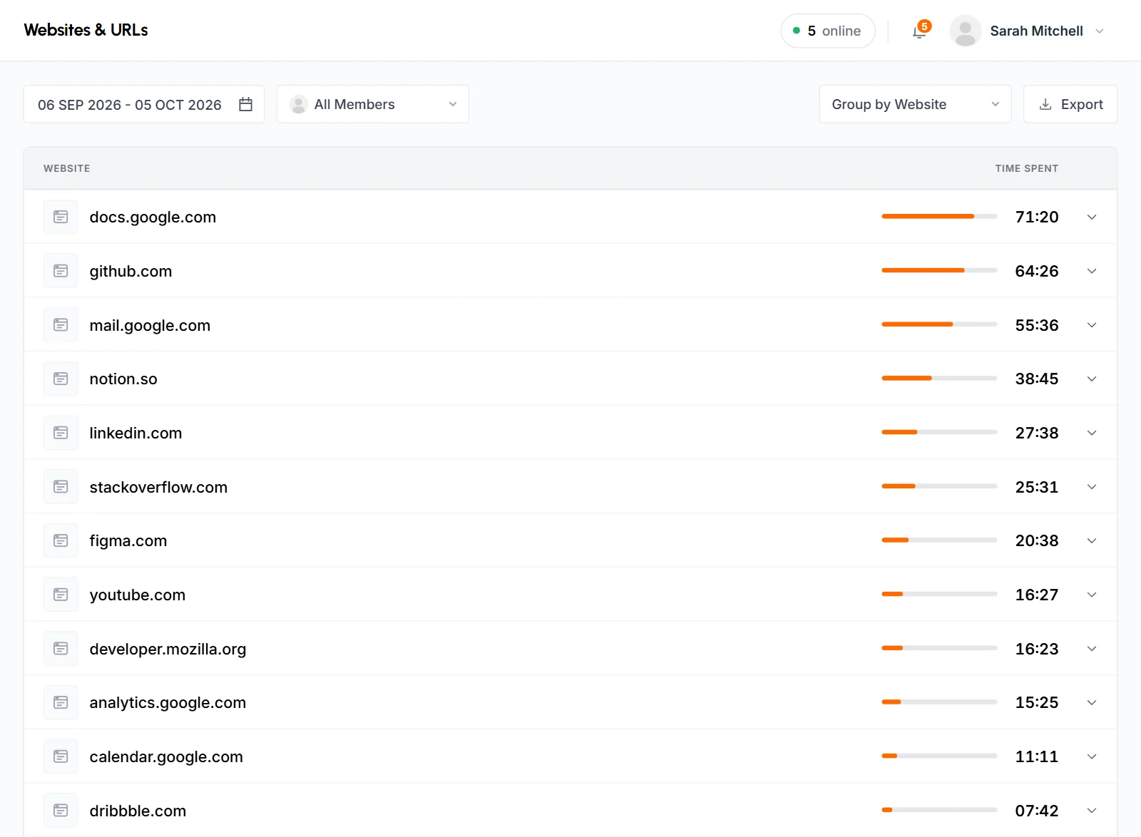Click the site icon beside linkedin.com

pos(61,433)
